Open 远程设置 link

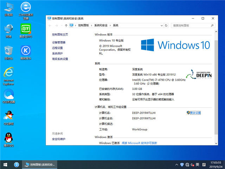point(57,48)
